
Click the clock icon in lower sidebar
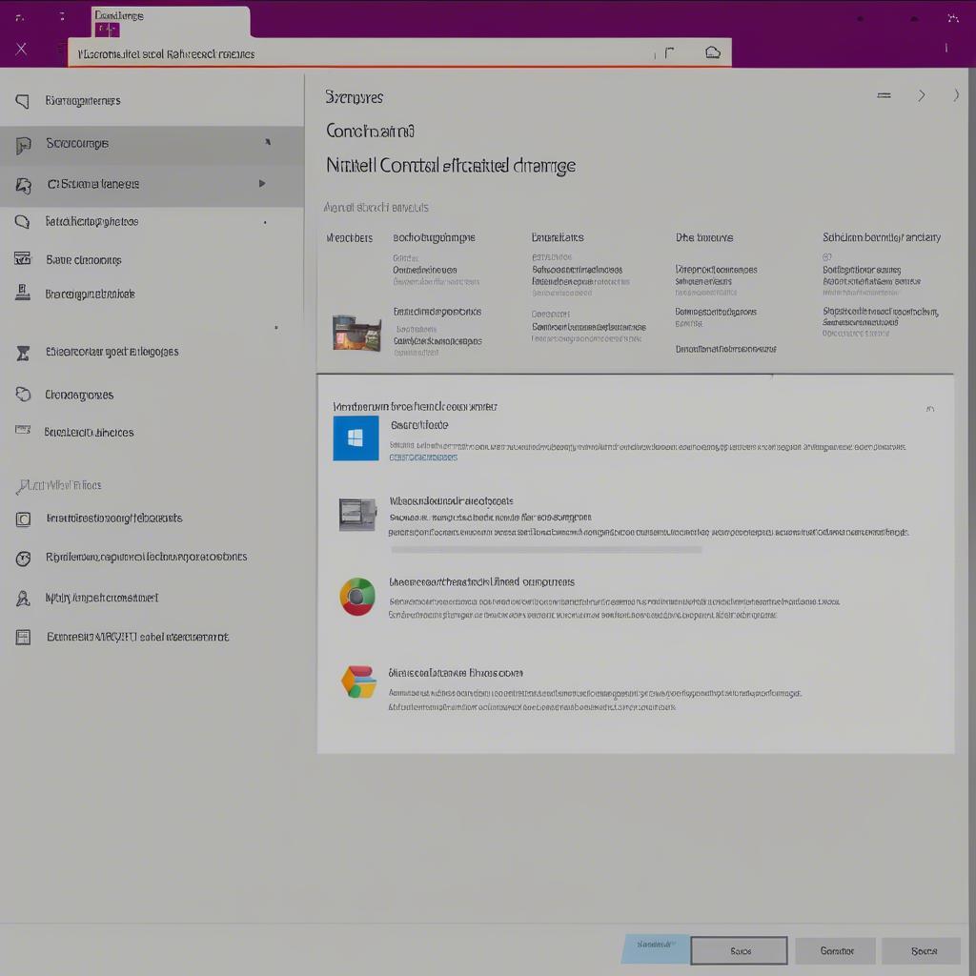pos(23,559)
